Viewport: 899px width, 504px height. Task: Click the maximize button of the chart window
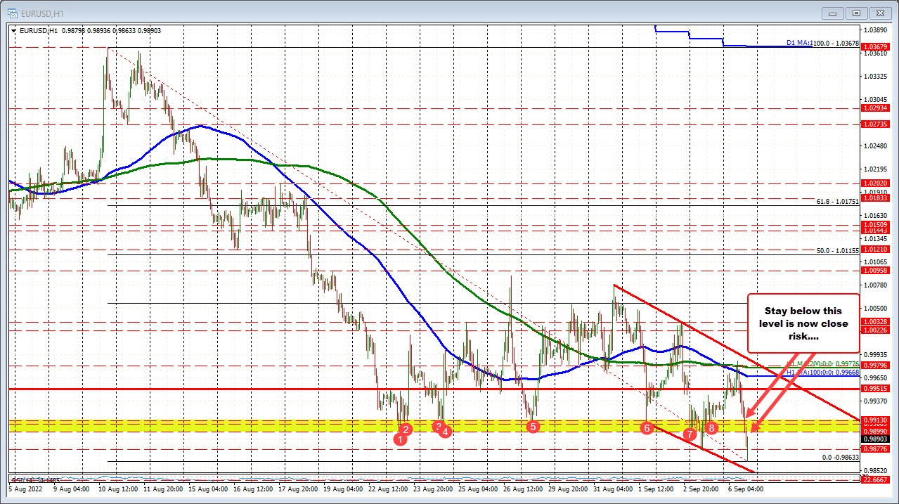(856, 13)
